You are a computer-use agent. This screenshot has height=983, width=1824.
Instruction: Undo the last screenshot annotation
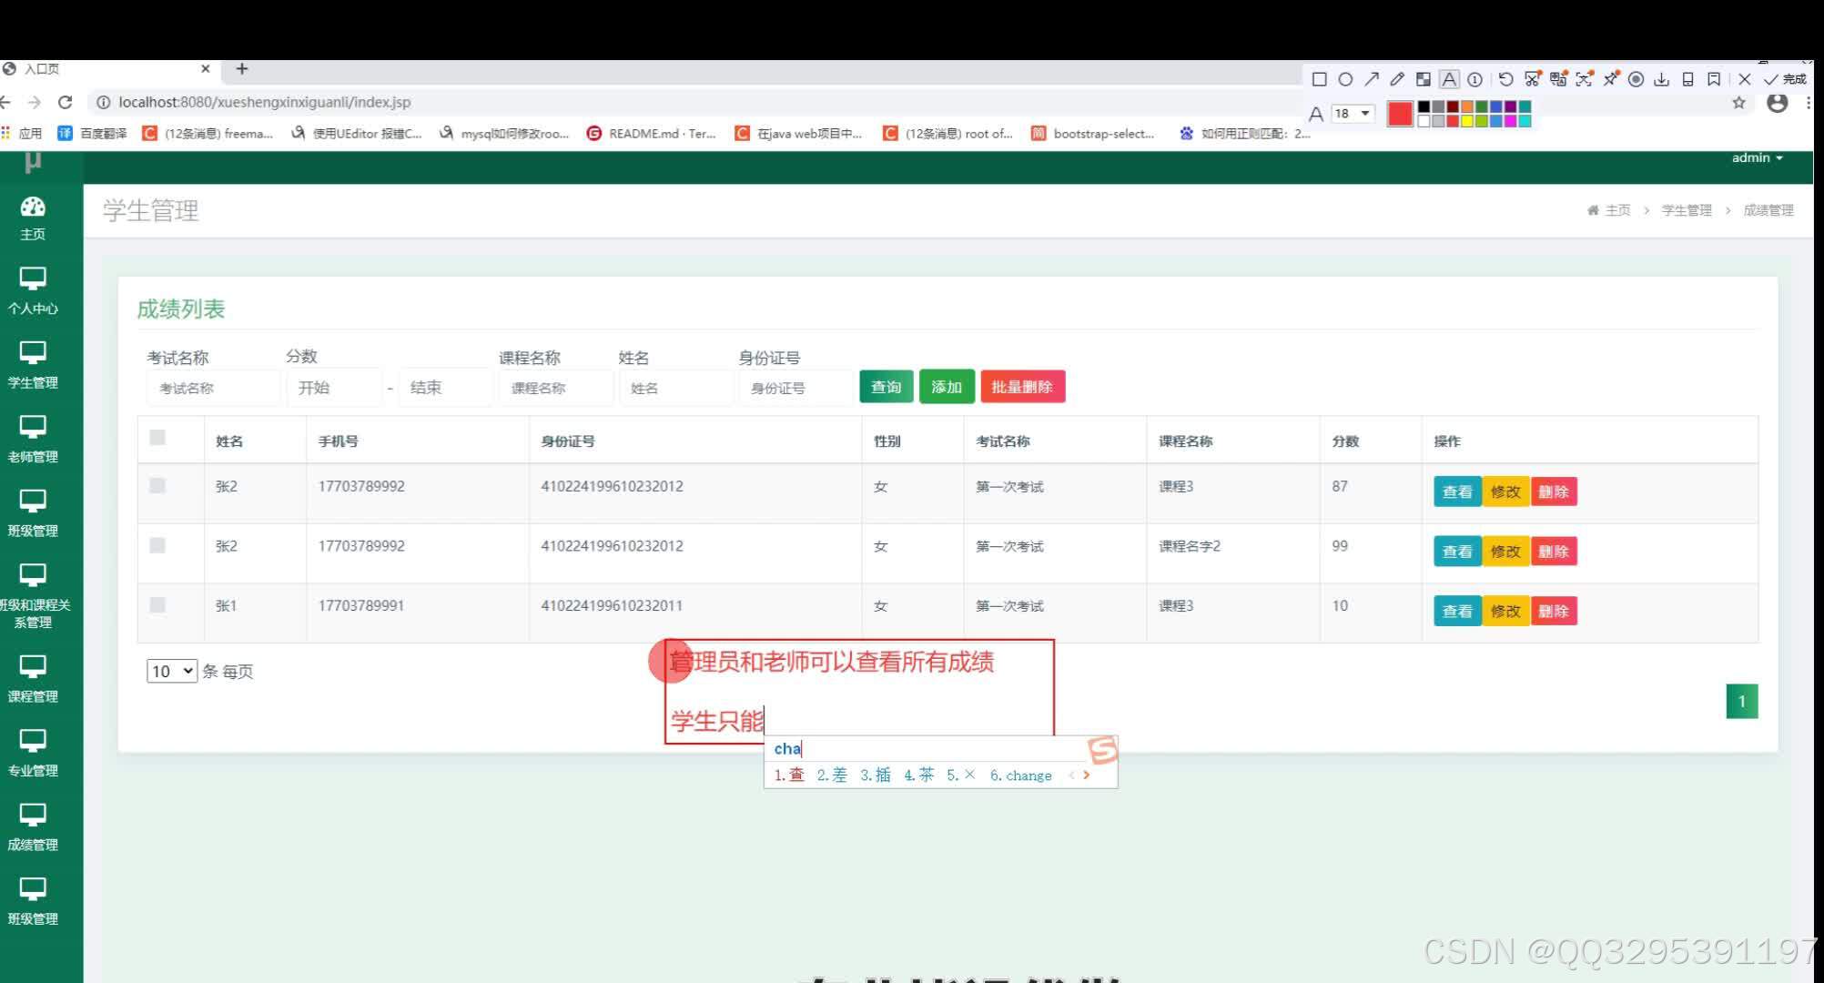[x=1505, y=79]
